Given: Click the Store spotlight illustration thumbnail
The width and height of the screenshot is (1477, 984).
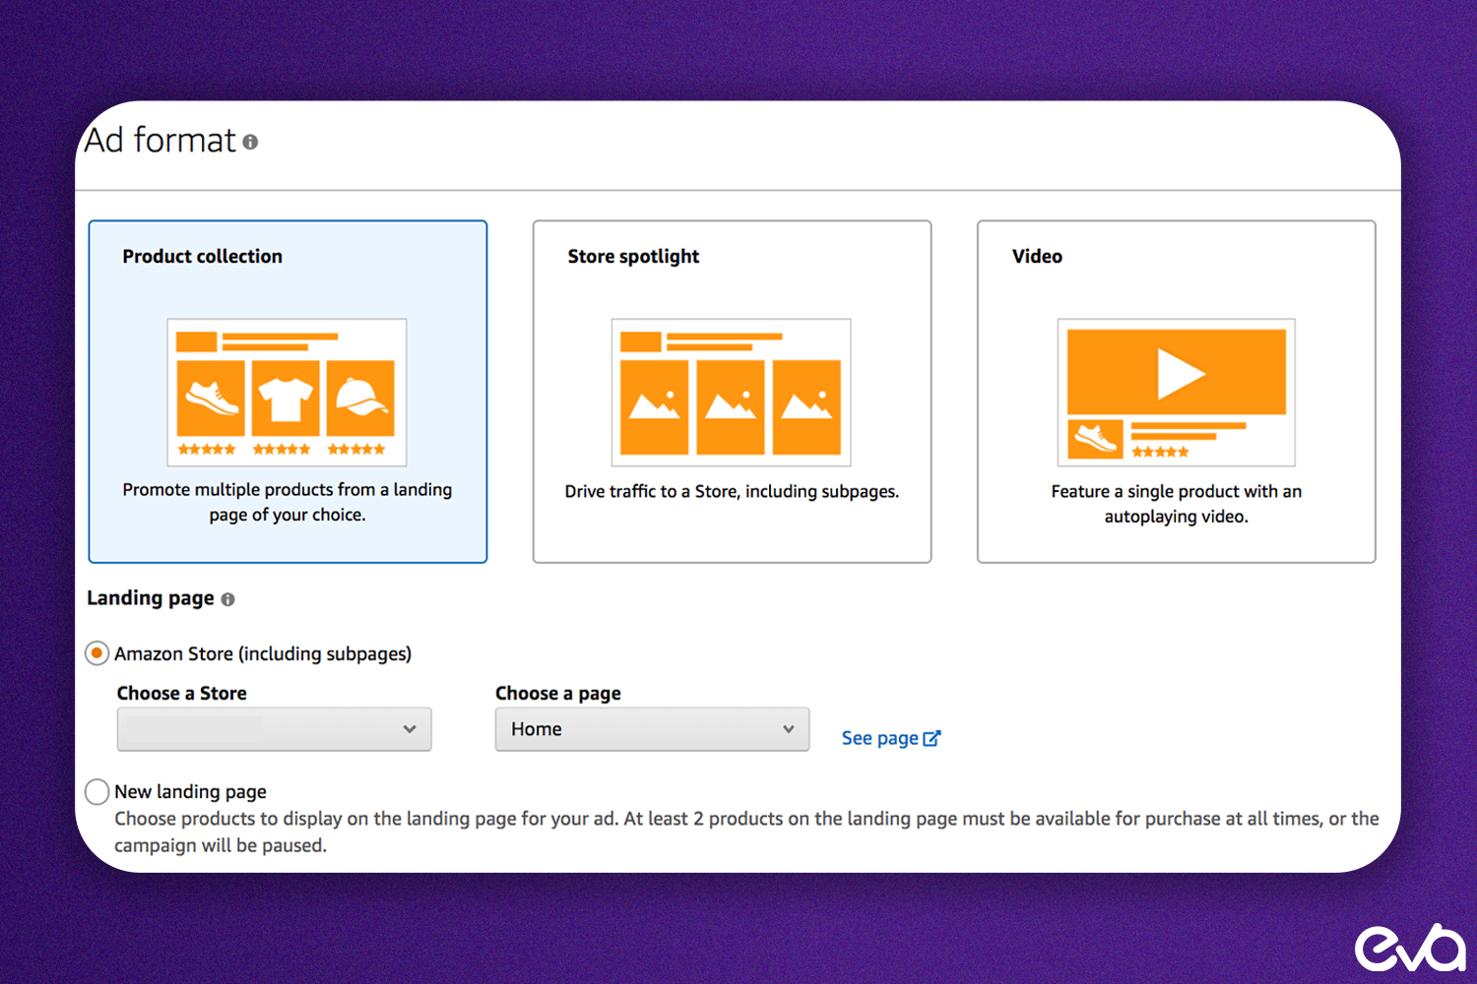Looking at the screenshot, I should pyautogui.click(x=731, y=393).
